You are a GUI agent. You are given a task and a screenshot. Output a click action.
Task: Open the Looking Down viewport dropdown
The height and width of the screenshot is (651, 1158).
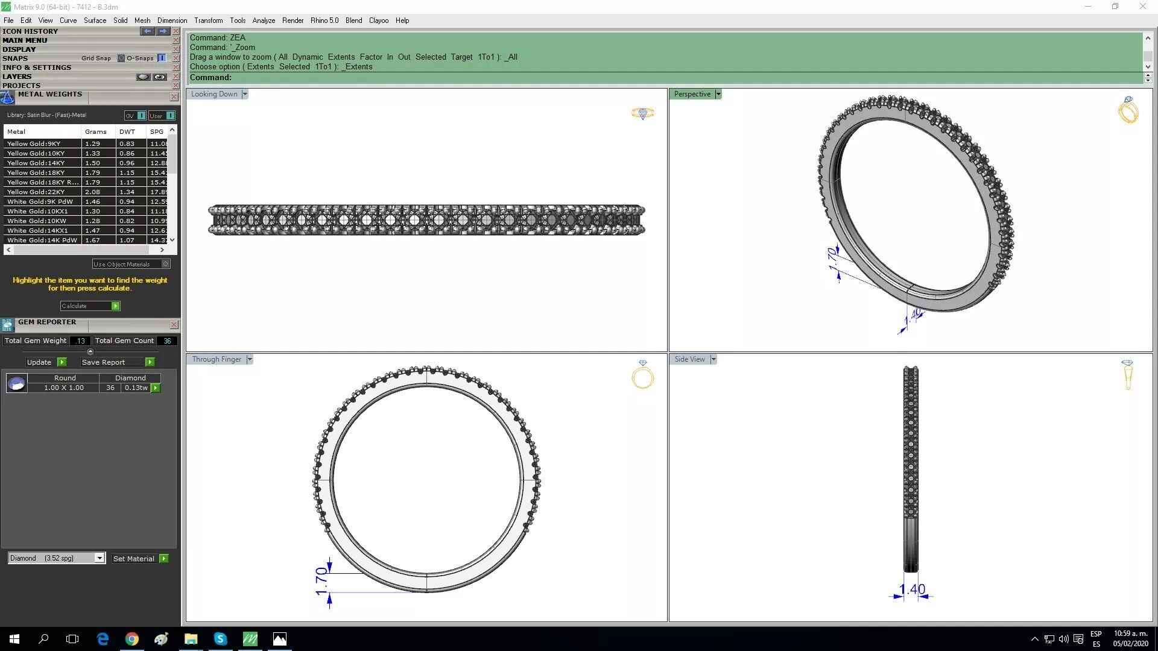pos(244,94)
